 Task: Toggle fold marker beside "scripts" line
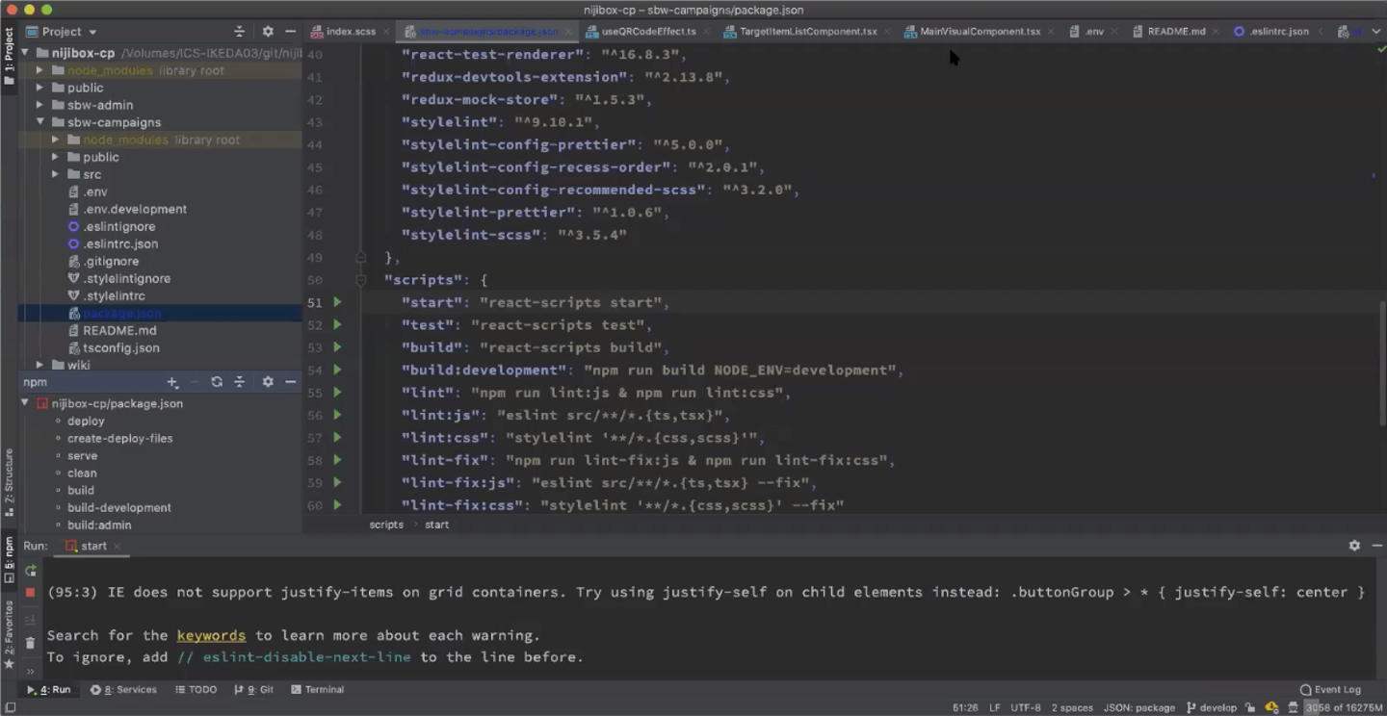(360, 280)
